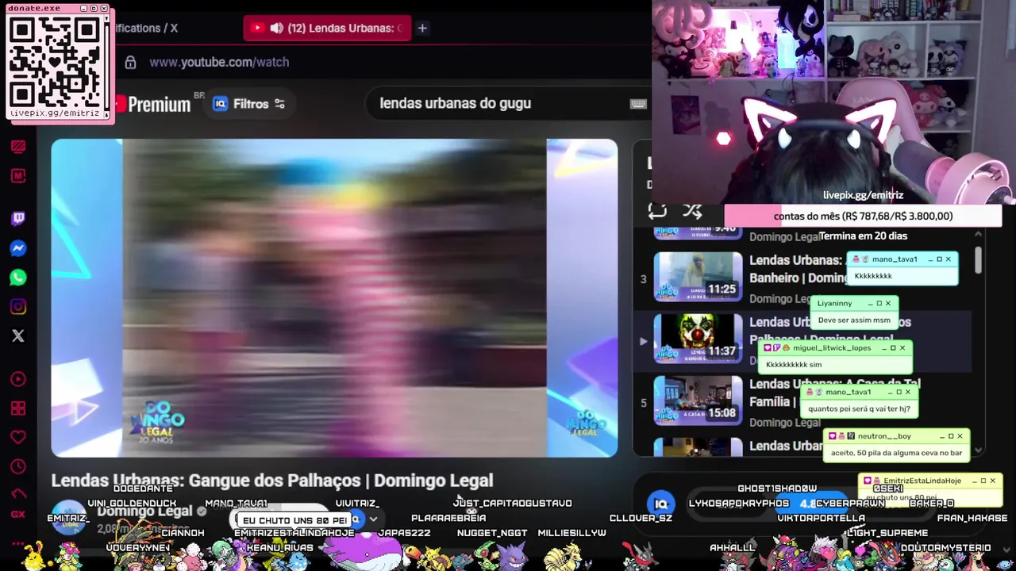
Task: Switch to the notifications / X tab
Action: click(x=147, y=28)
